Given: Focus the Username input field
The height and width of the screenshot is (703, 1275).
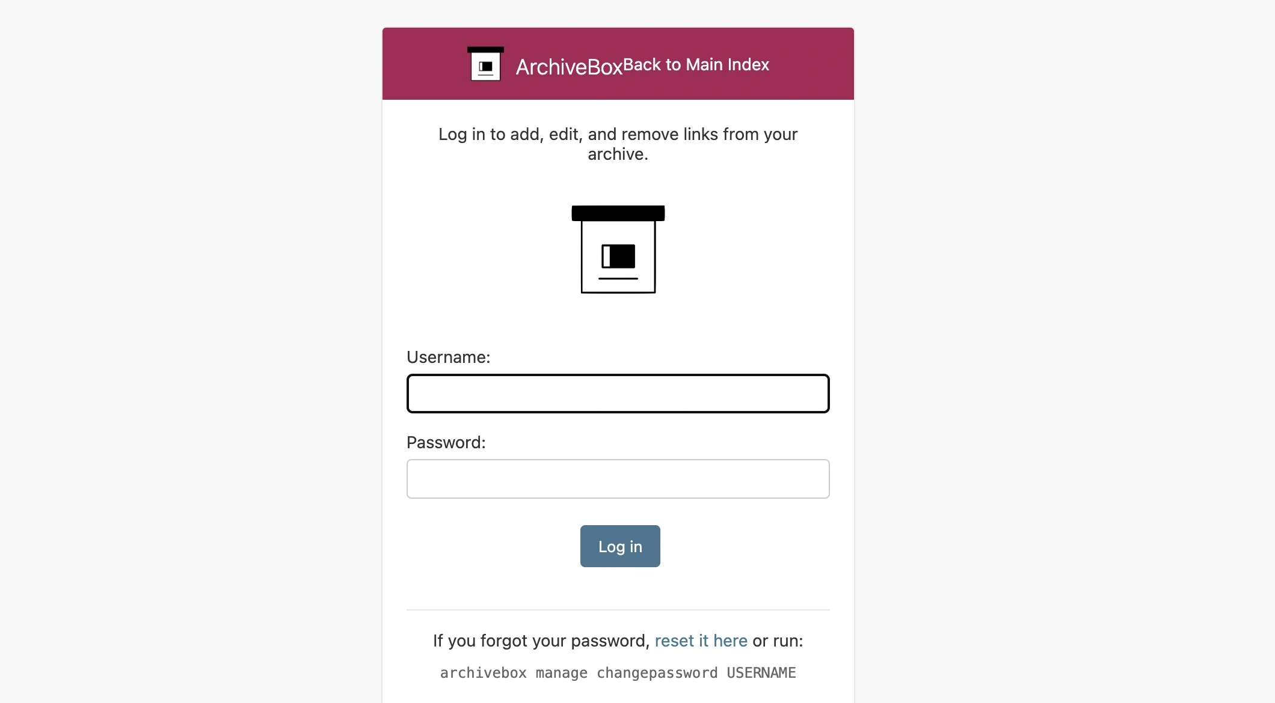Looking at the screenshot, I should [x=618, y=394].
